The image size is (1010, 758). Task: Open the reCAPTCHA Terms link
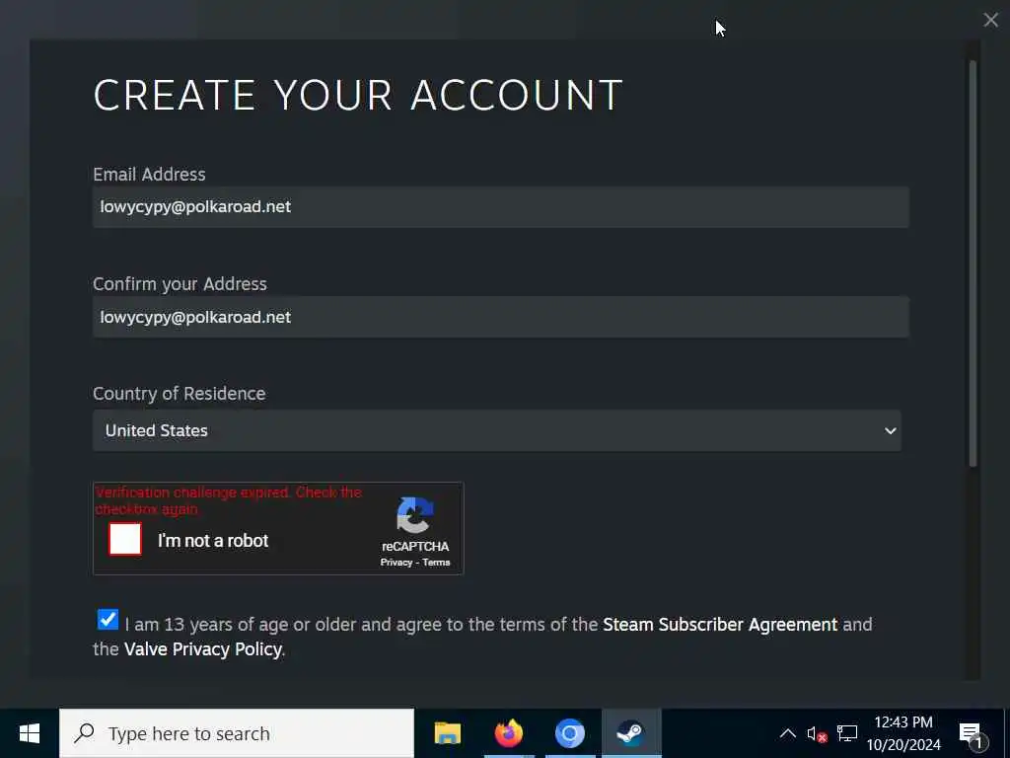[x=436, y=563]
